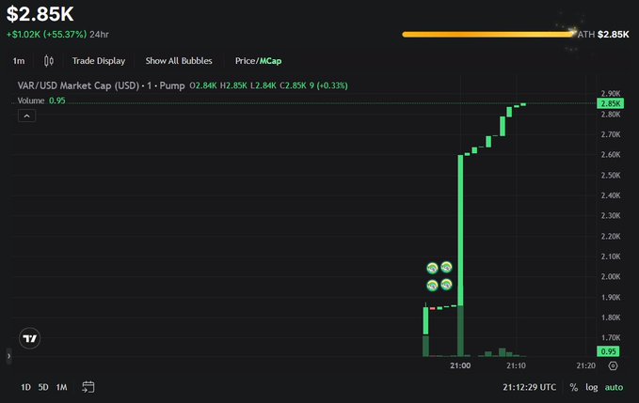Toggle percent scale on price axis
639x403 pixels.
point(574,387)
